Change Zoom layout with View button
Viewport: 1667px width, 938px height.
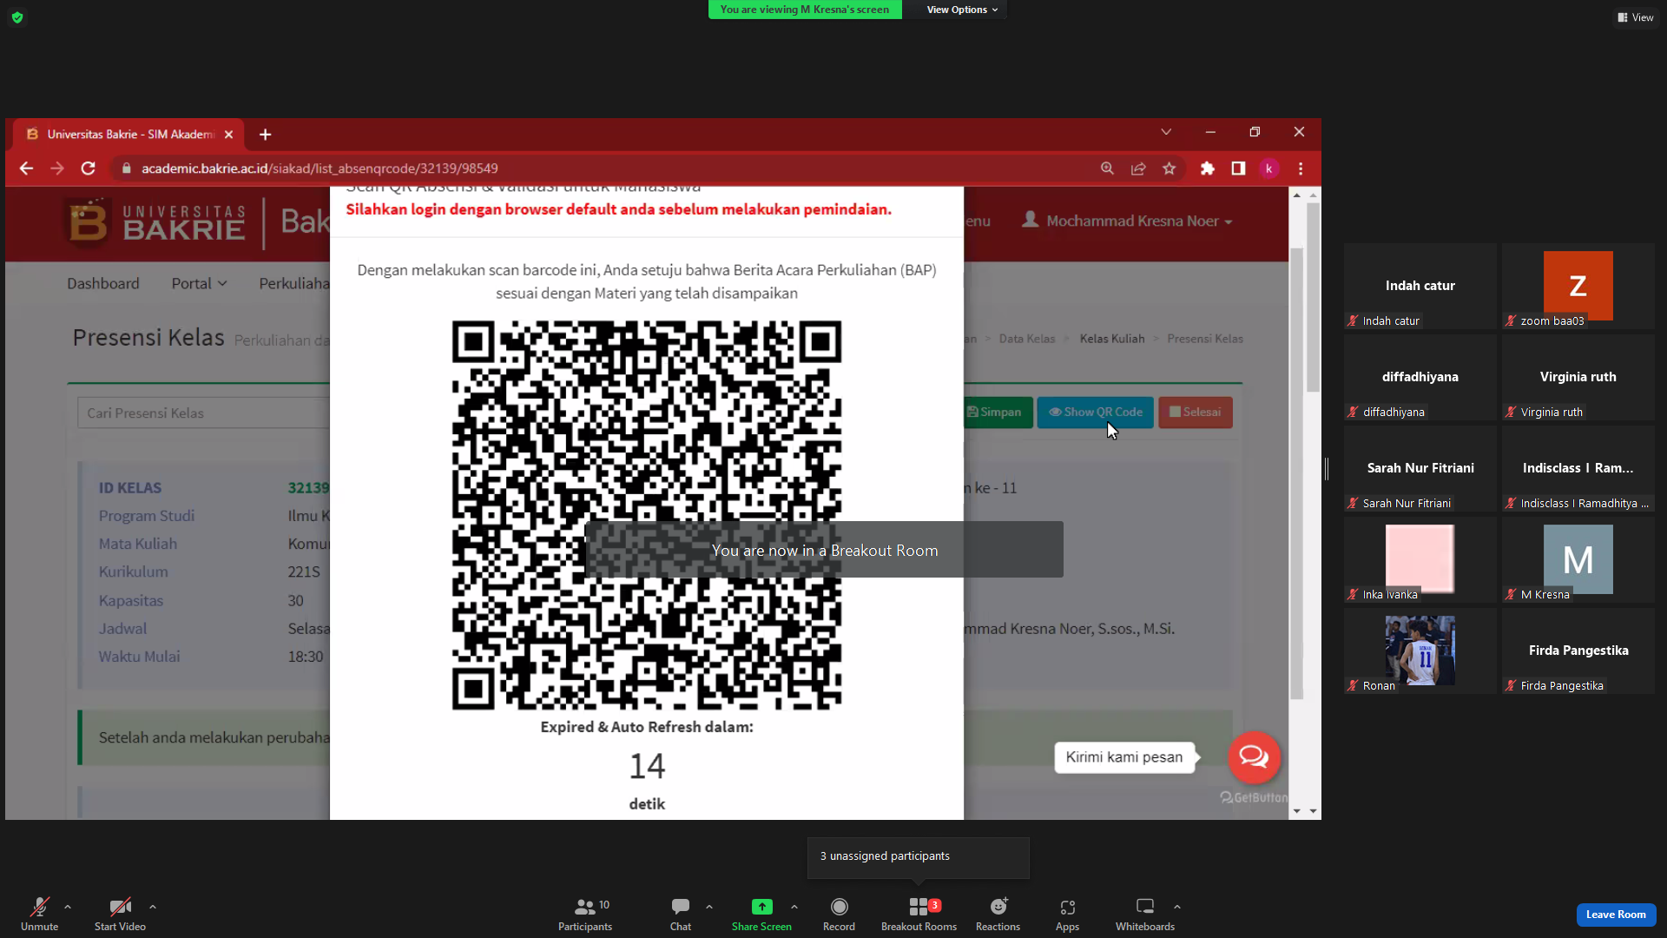click(1636, 17)
